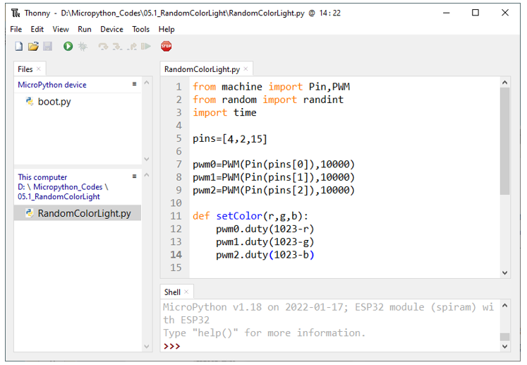Click the editor vertical scrollbar thumb

point(505,141)
